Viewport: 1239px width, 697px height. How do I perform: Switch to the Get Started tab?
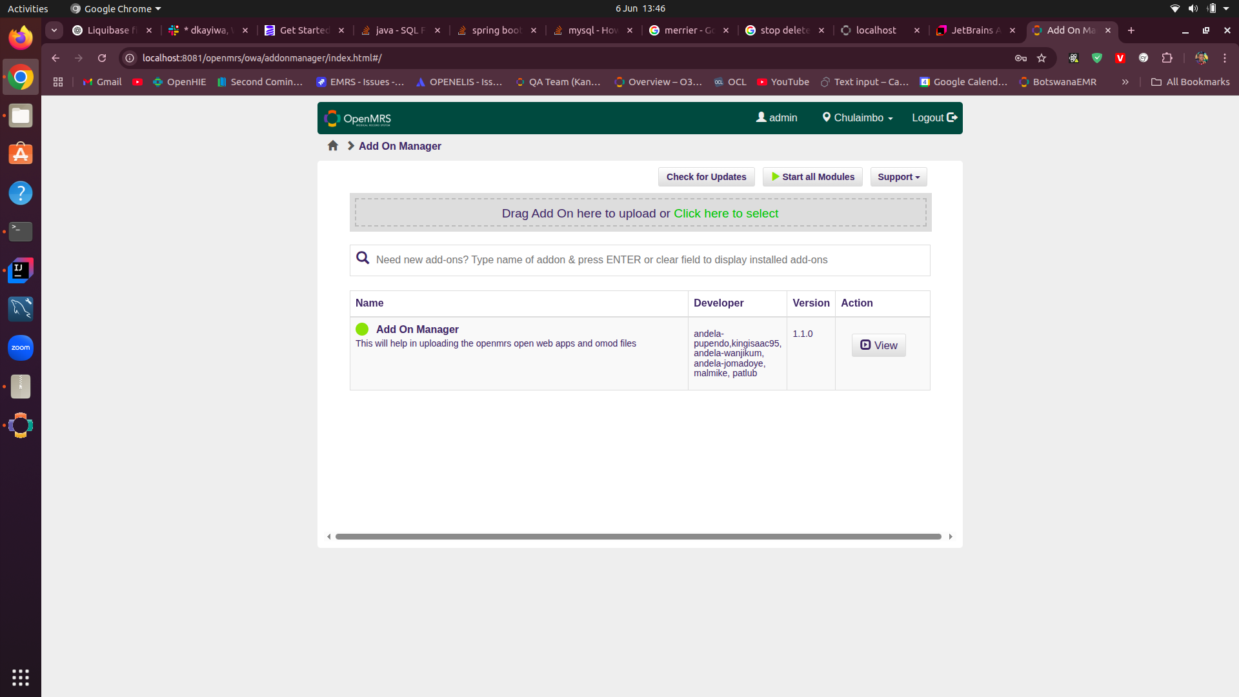pos(305,30)
